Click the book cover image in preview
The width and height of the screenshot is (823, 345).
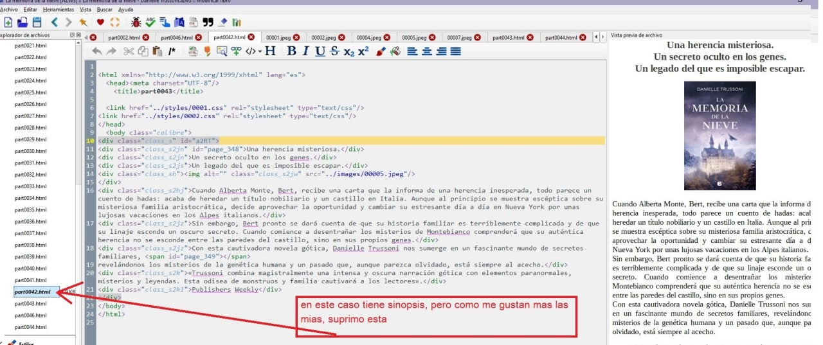[719, 136]
